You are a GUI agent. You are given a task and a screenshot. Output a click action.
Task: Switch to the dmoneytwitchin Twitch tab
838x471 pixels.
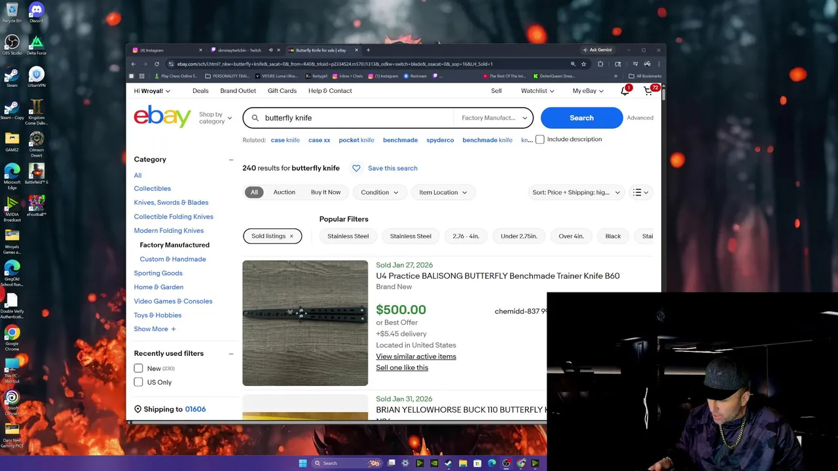click(245, 50)
